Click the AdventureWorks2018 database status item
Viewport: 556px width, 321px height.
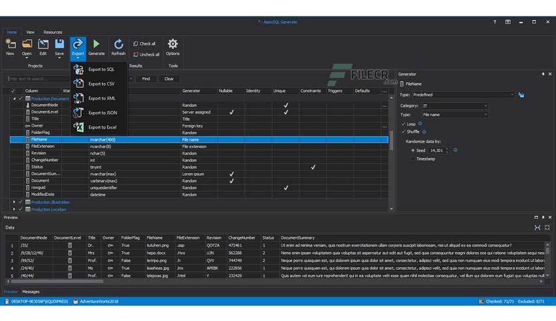click(x=96, y=302)
